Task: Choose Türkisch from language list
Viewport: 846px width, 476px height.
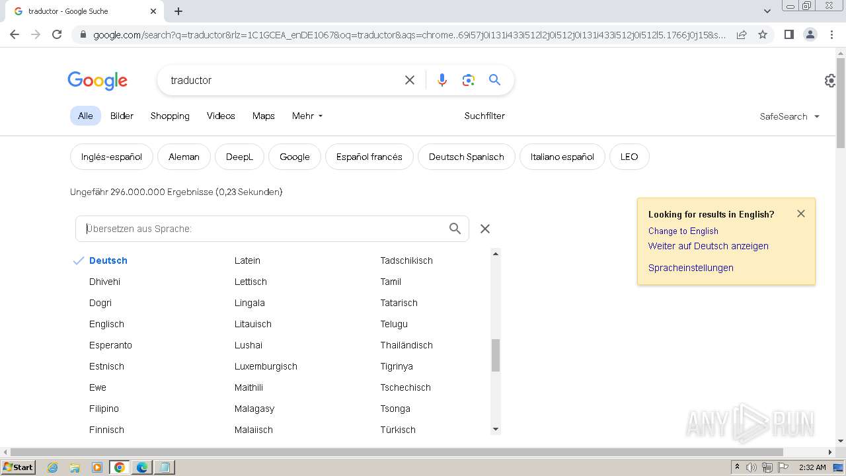Action: (398, 430)
